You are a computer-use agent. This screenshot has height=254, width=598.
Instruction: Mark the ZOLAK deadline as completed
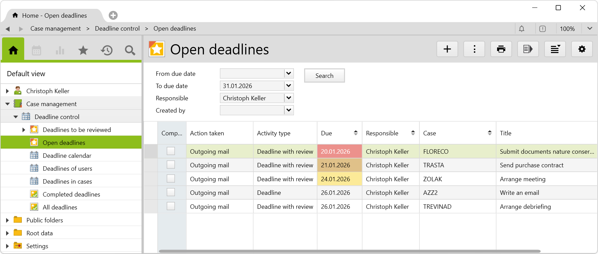click(171, 179)
